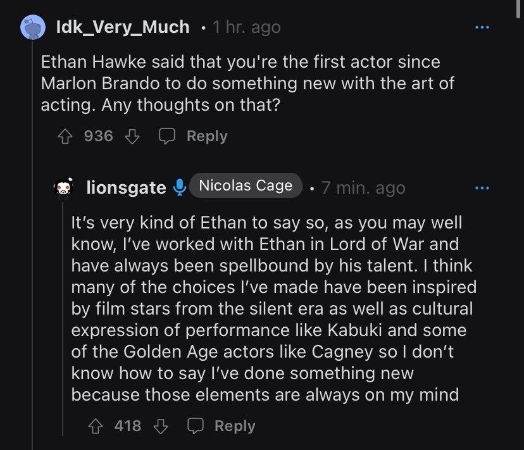Click the lionsgate user avatar
The image size is (524, 450).
point(63,188)
